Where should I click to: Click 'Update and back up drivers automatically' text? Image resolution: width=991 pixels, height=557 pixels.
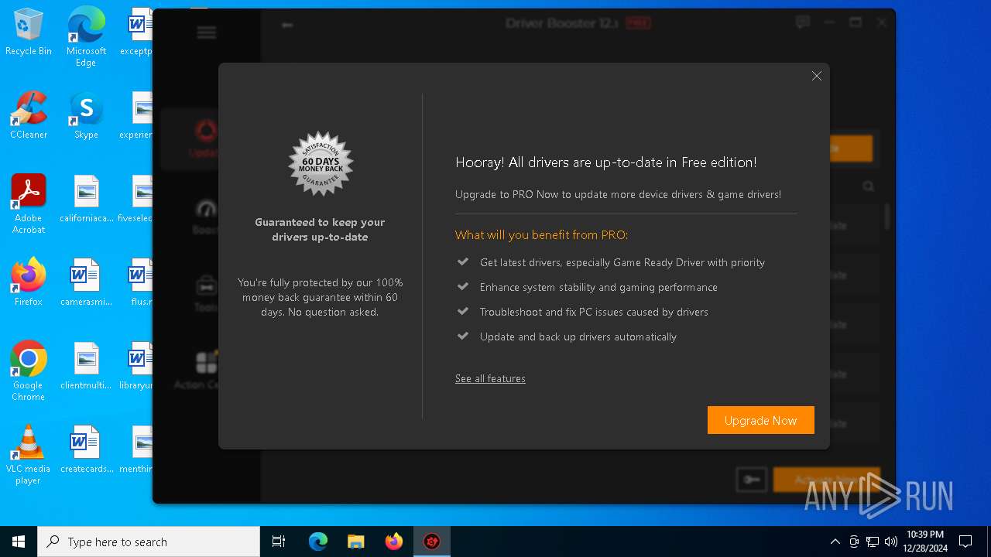[578, 337]
